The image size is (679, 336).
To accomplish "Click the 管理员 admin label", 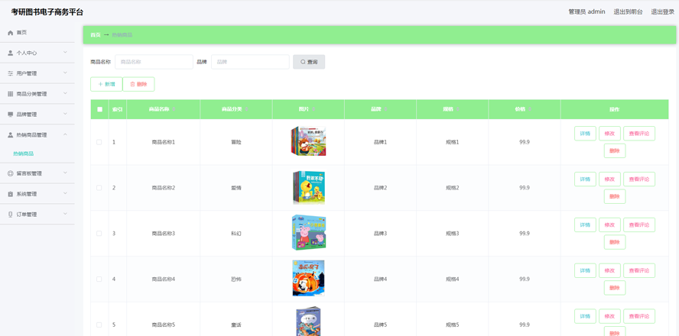I will tap(586, 12).
